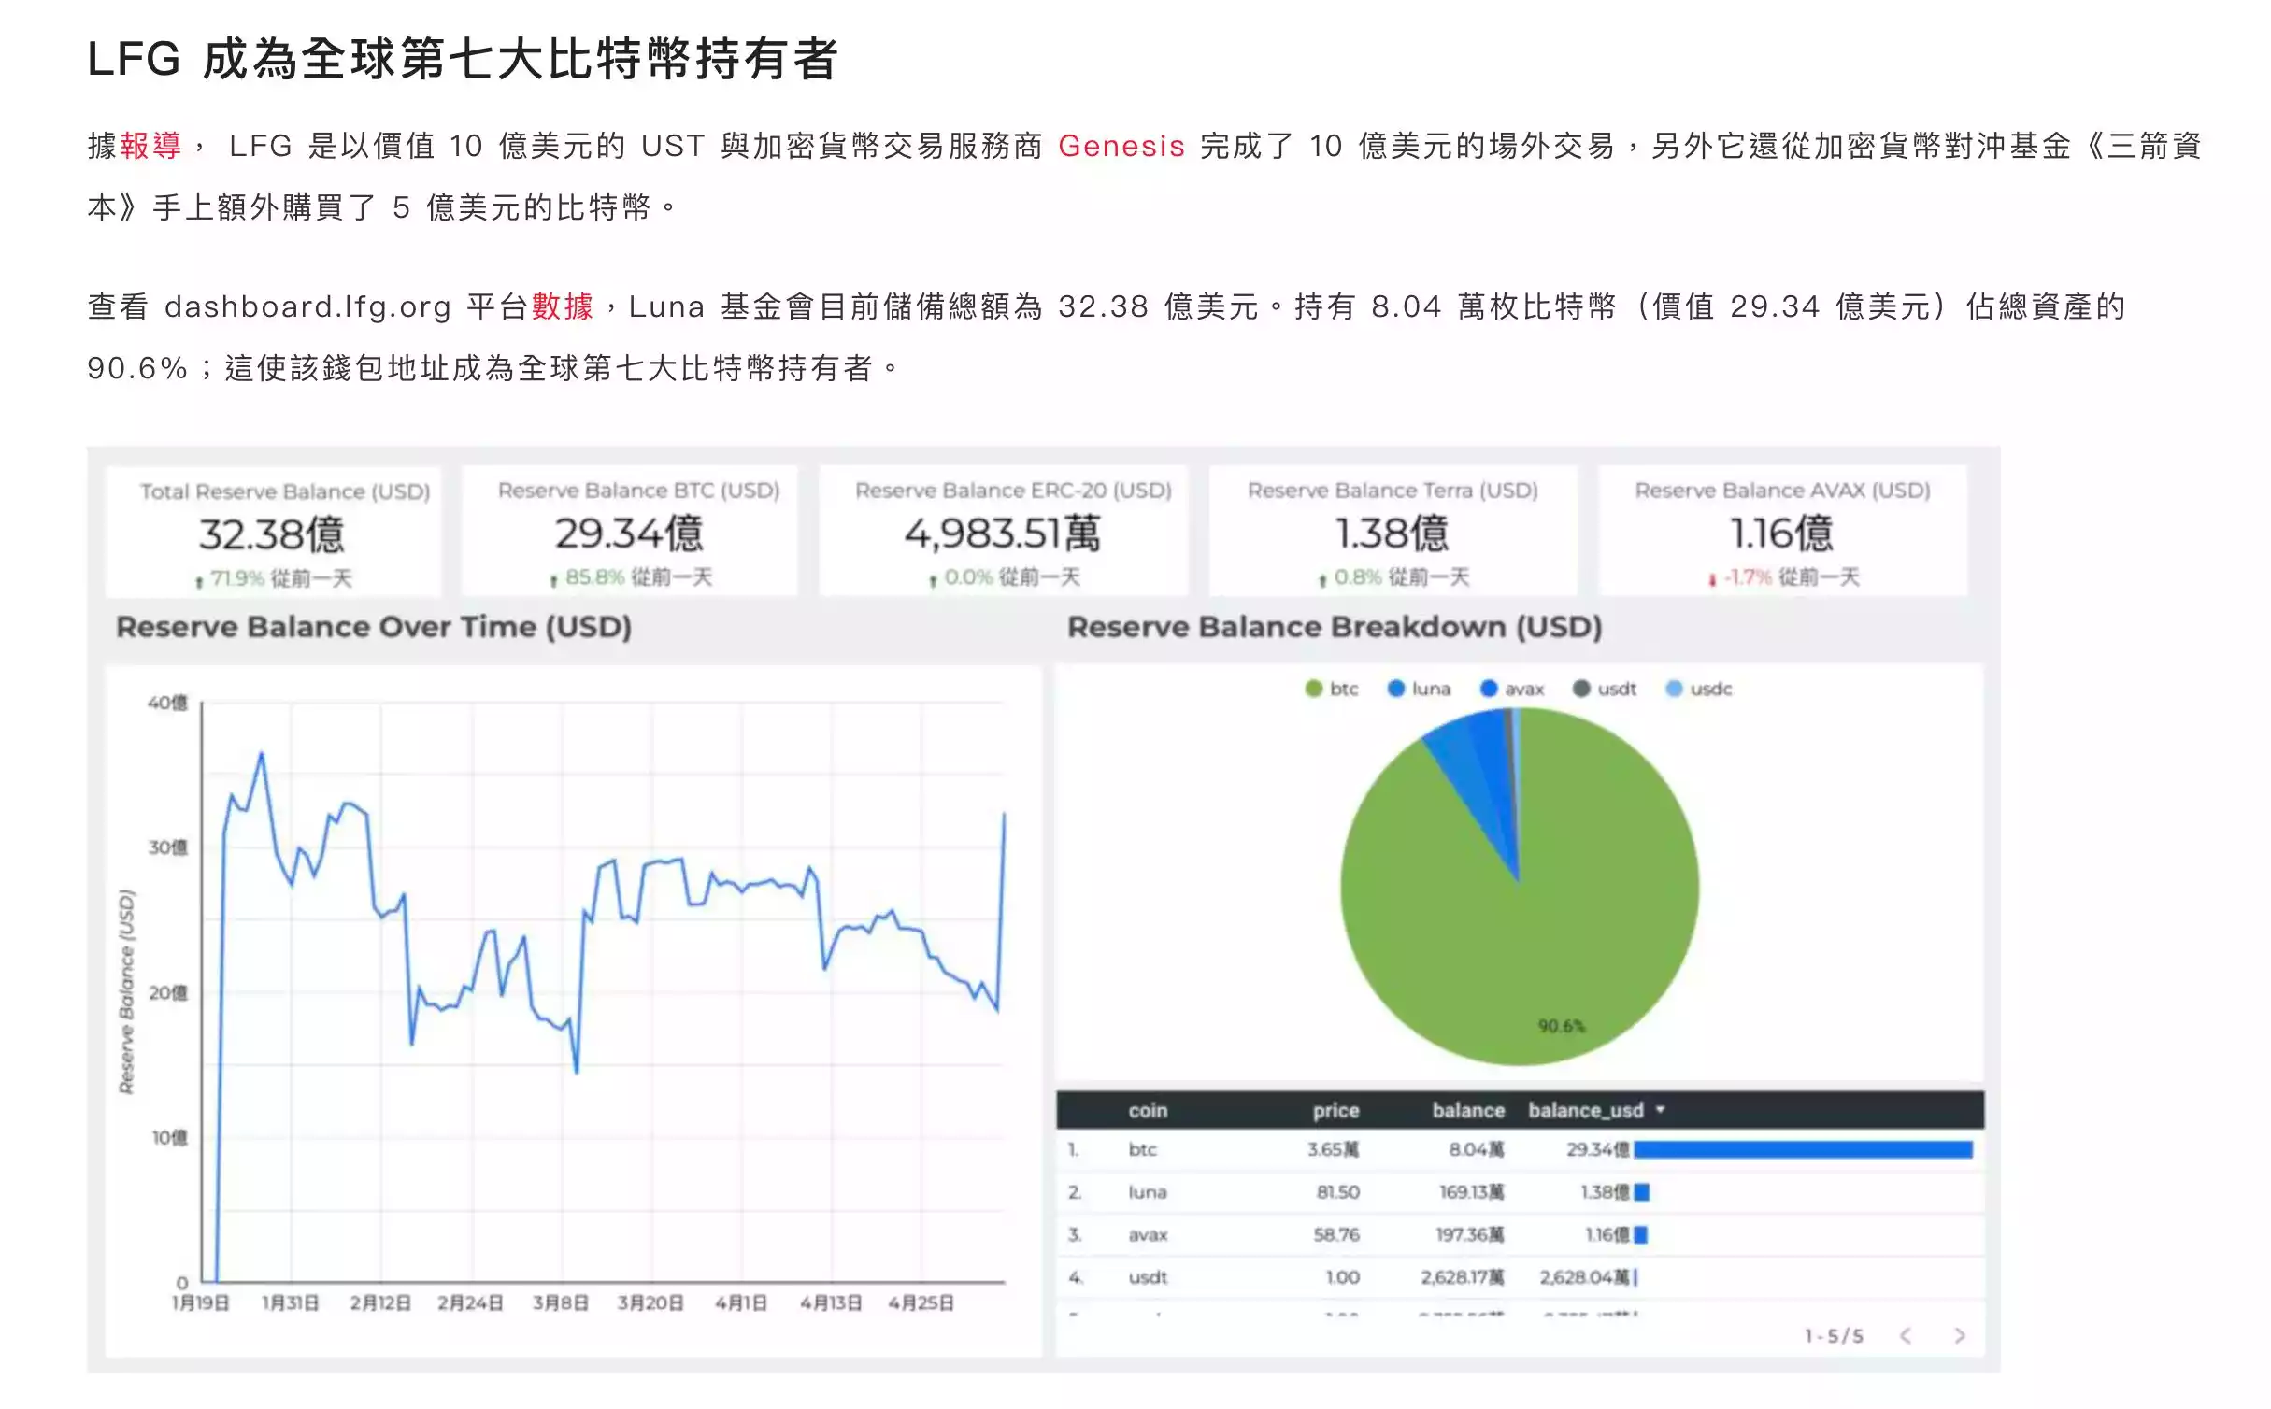
Task: Open the Genesis hyperlink
Action: (x=1121, y=146)
